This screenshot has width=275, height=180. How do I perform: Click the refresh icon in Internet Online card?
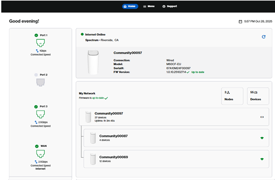[263, 37]
